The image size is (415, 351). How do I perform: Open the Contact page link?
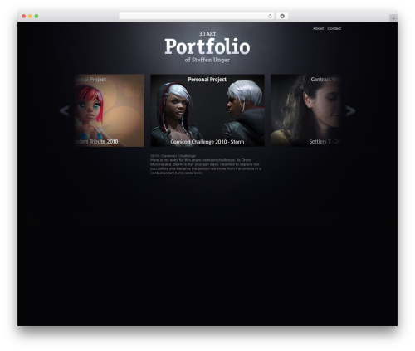[x=334, y=28]
